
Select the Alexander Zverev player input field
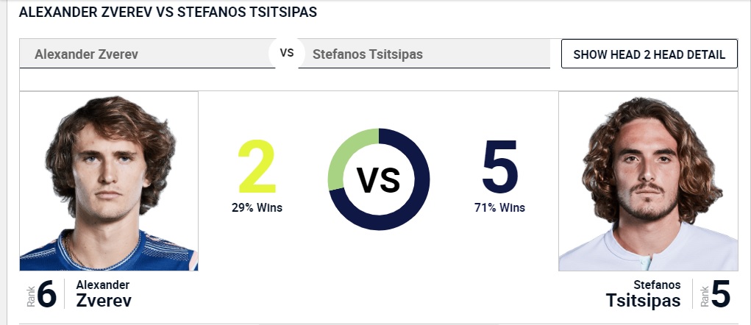148,54
